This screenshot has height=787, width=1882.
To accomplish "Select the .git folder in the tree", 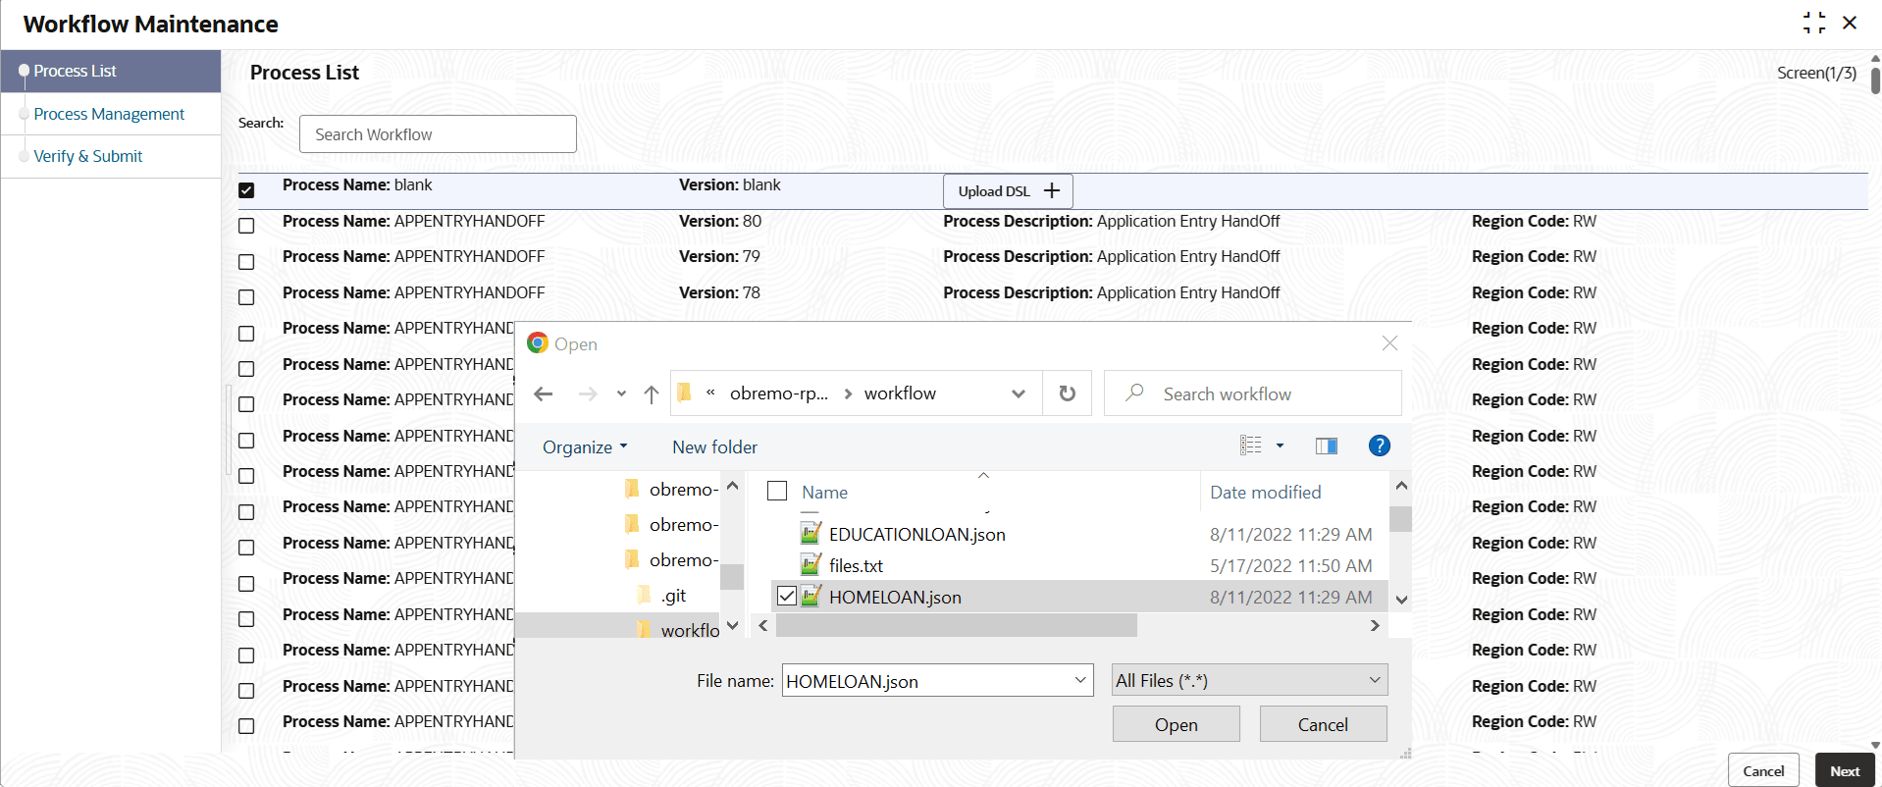I will 673,596.
